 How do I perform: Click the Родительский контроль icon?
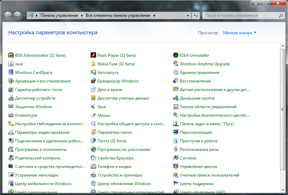[x=11, y=158]
